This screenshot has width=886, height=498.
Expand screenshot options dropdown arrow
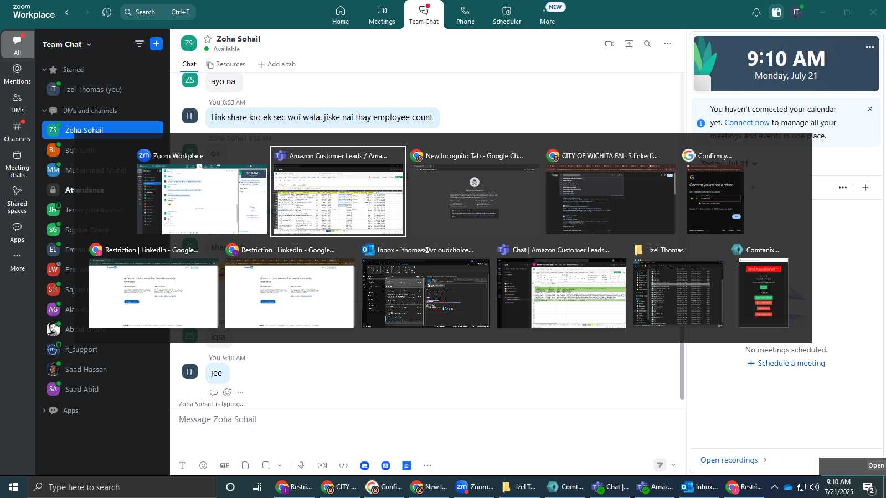pos(280,465)
